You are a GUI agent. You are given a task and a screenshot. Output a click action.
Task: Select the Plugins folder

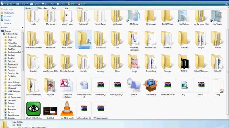pyautogui.click(x=201, y=39)
